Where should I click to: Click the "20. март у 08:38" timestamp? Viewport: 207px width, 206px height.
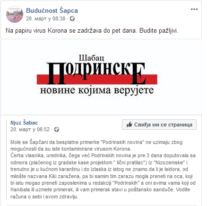click(x=46, y=18)
